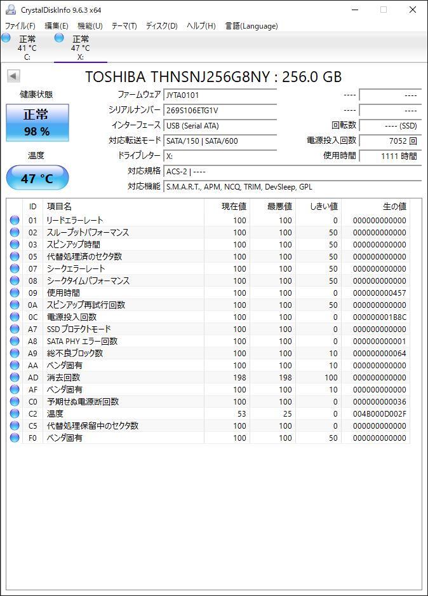Click status orb for ID 08 row
The image size is (428, 596).
15,281
